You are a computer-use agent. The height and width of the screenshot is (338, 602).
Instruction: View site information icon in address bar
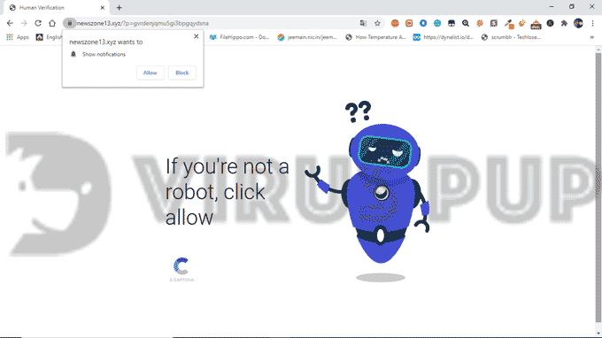[69, 23]
